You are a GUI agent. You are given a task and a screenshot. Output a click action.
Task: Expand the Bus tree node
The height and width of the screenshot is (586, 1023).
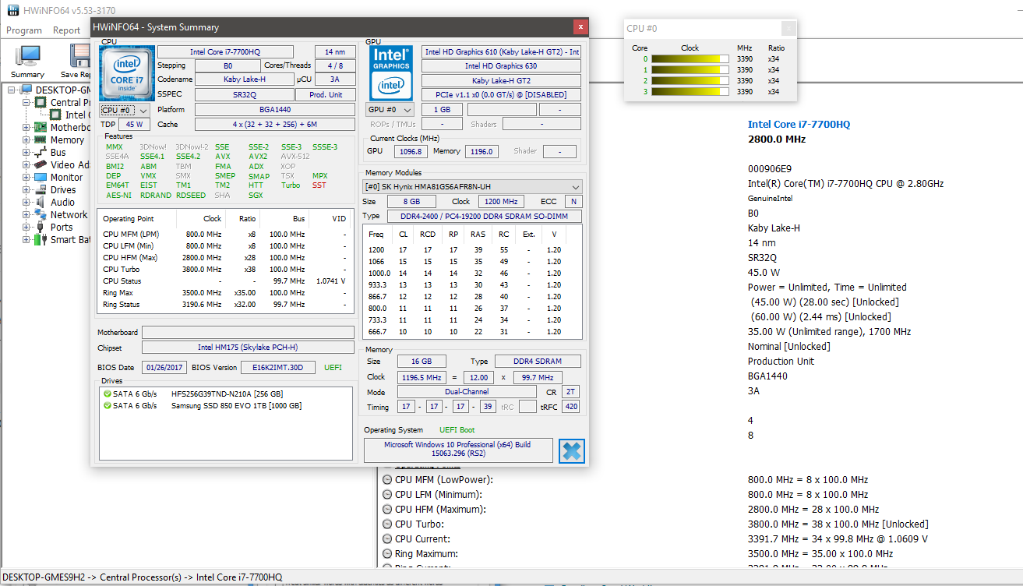[26, 152]
